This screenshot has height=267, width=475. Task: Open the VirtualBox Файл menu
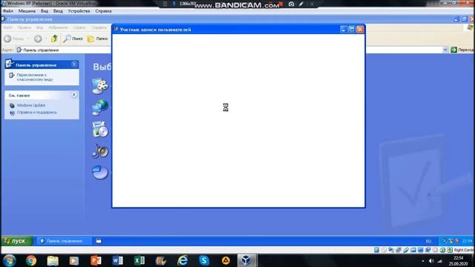[8, 11]
